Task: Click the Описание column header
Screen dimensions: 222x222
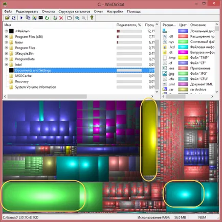Action: pos(198,25)
